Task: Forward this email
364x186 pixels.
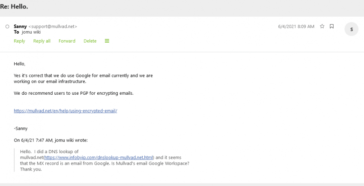Action: (67, 41)
